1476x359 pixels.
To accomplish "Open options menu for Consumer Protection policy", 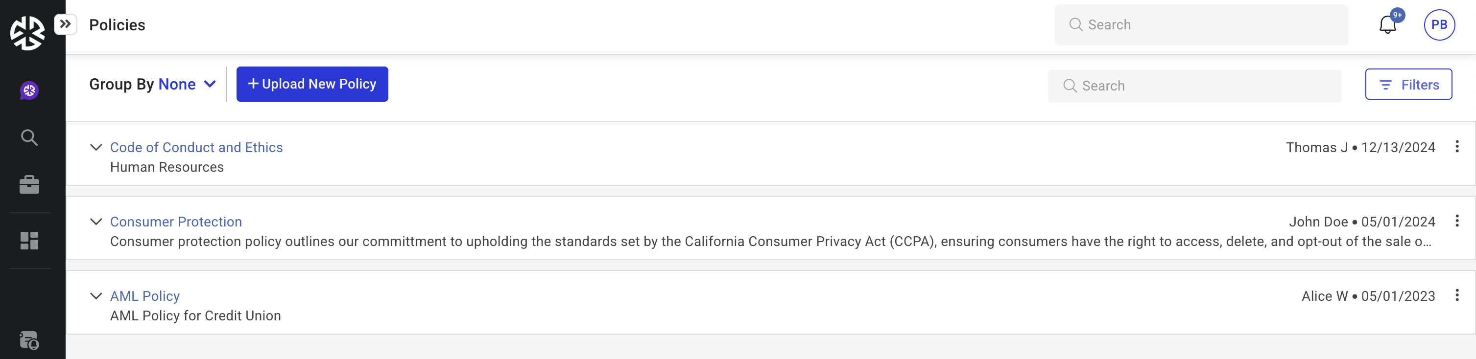I will pyautogui.click(x=1456, y=221).
